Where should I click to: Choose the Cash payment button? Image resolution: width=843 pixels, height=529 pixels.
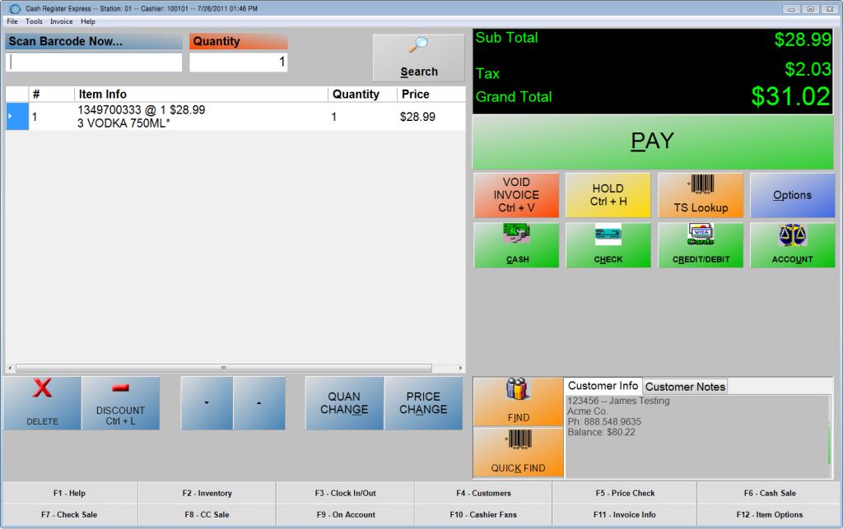click(x=517, y=245)
